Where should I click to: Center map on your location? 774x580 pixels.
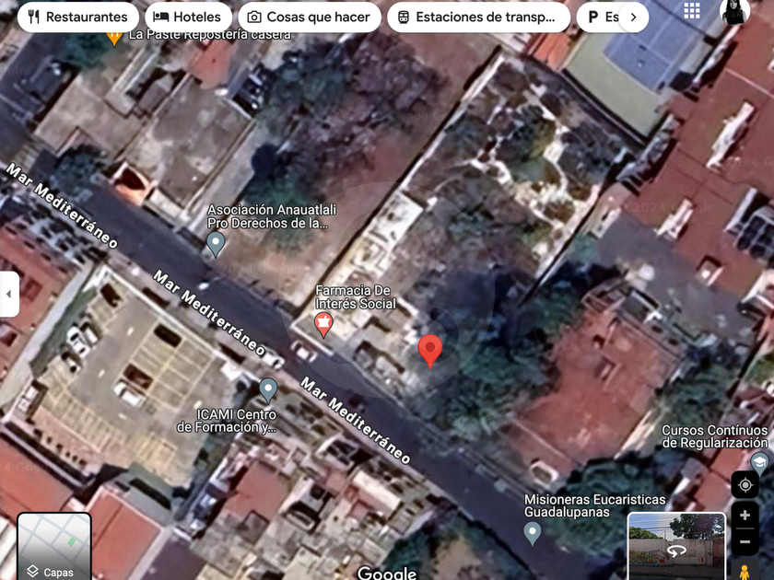tap(745, 485)
